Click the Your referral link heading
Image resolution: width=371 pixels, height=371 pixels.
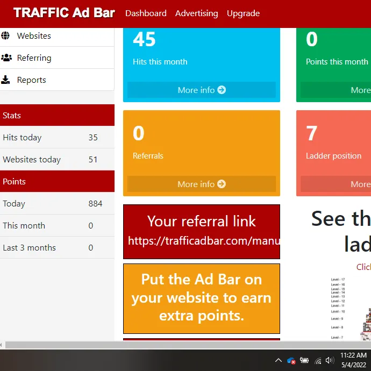point(201,221)
